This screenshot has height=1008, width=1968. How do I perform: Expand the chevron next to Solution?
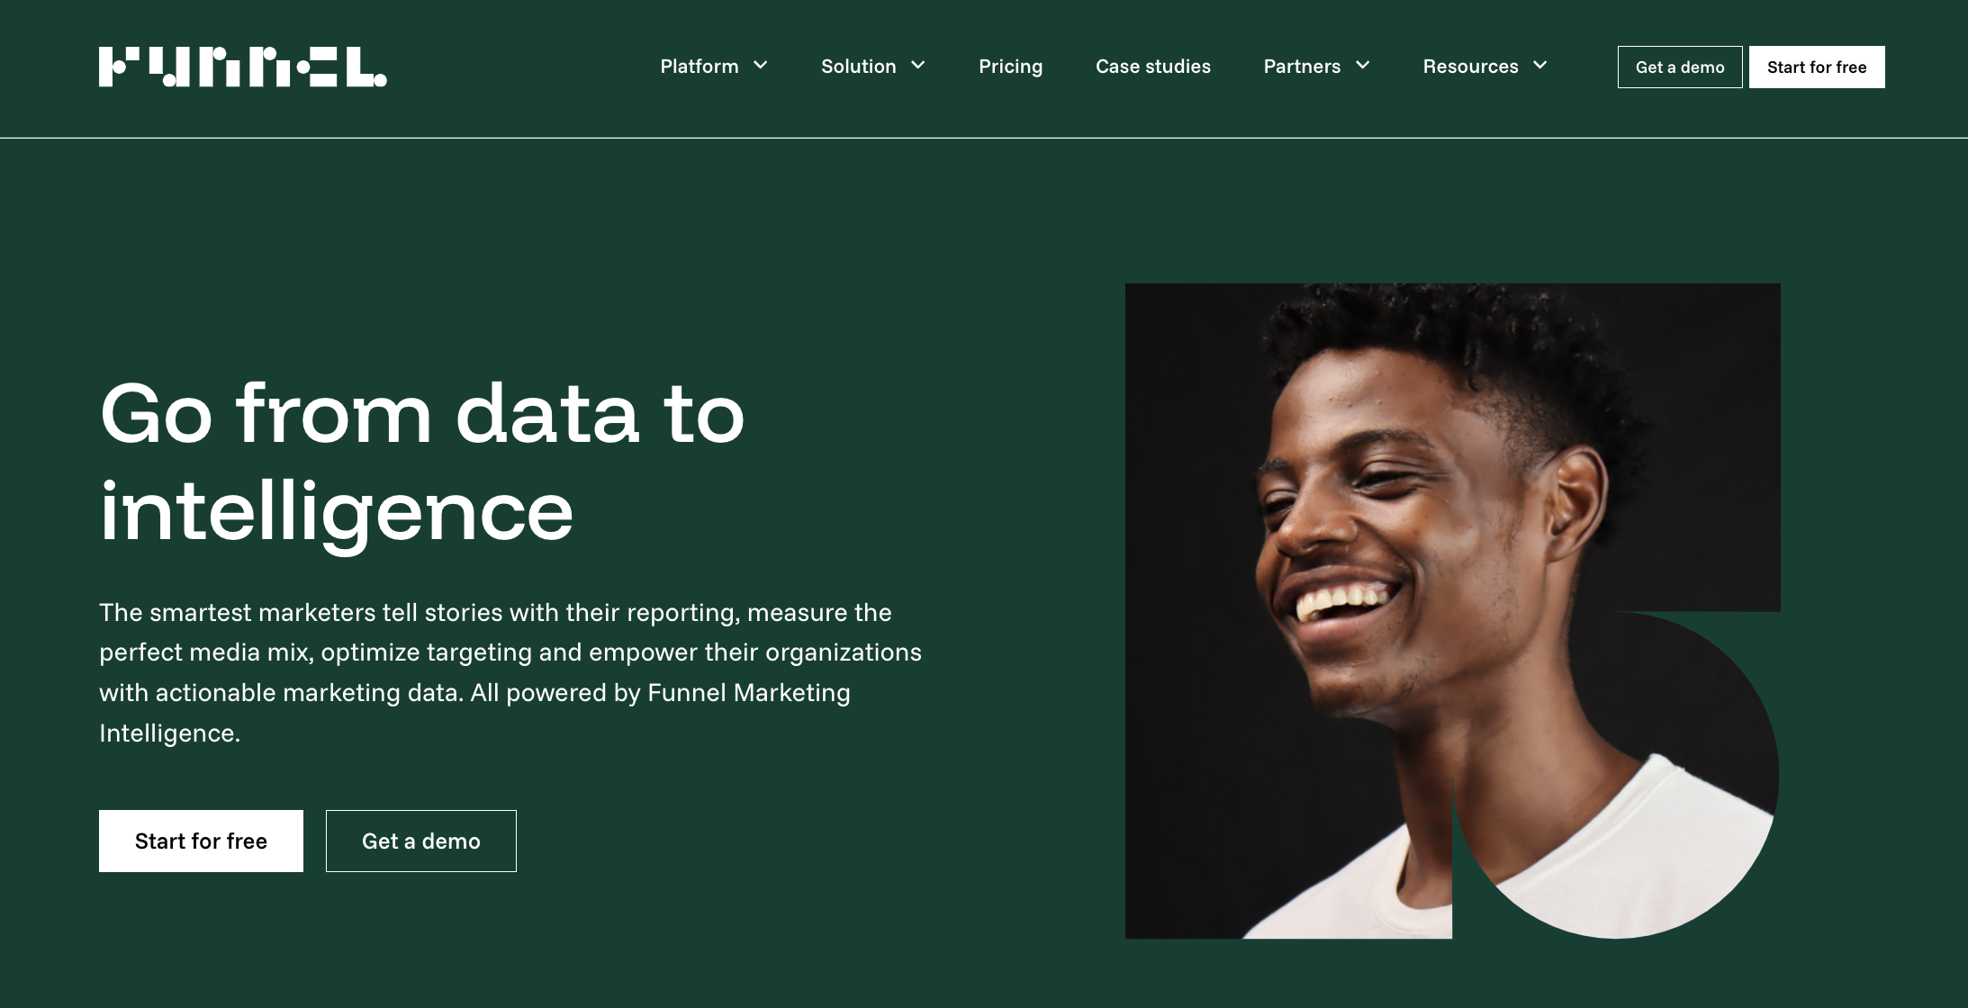(918, 66)
